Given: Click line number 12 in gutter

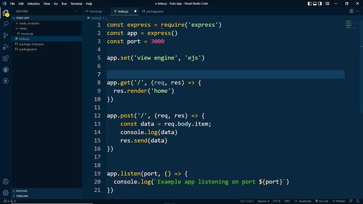Looking at the screenshot, I should coord(97,116).
